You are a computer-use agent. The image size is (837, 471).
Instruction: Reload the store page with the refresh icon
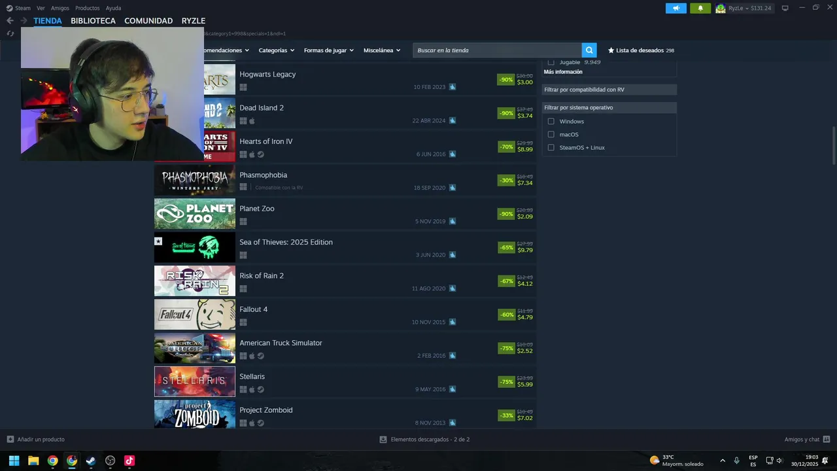coord(10,33)
